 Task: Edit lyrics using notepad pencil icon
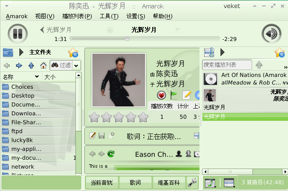(92, 136)
